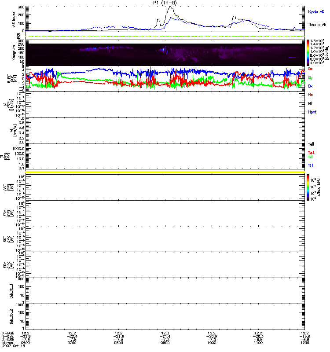Select the Themis AE legend label
Image resolution: width=330 pixels, height=352 pixels.
pyautogui.click(x=317, y=25)
